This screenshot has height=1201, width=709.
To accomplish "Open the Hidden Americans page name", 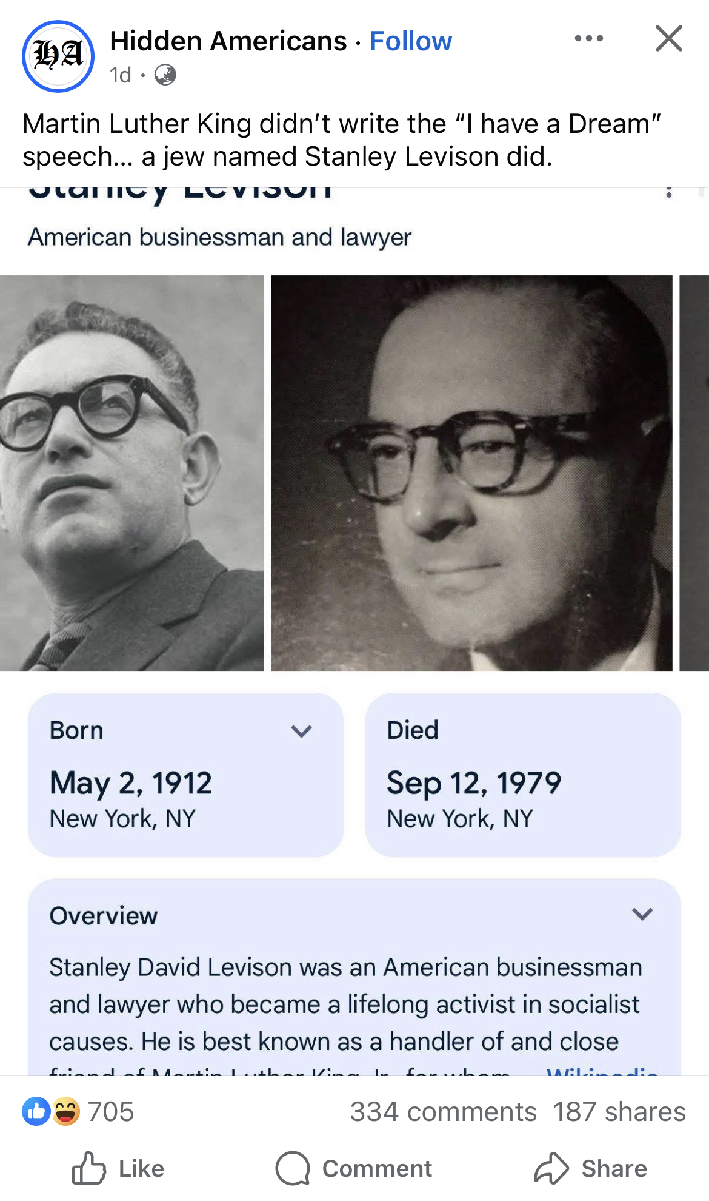I will tap(228, 41).
